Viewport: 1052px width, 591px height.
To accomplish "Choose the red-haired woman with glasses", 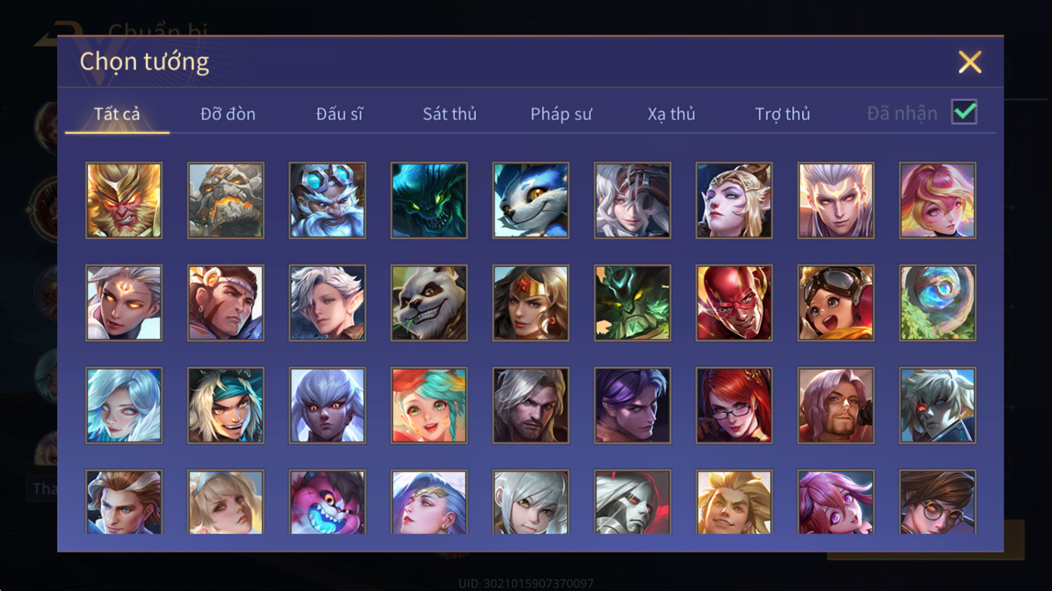I will 734,405.
